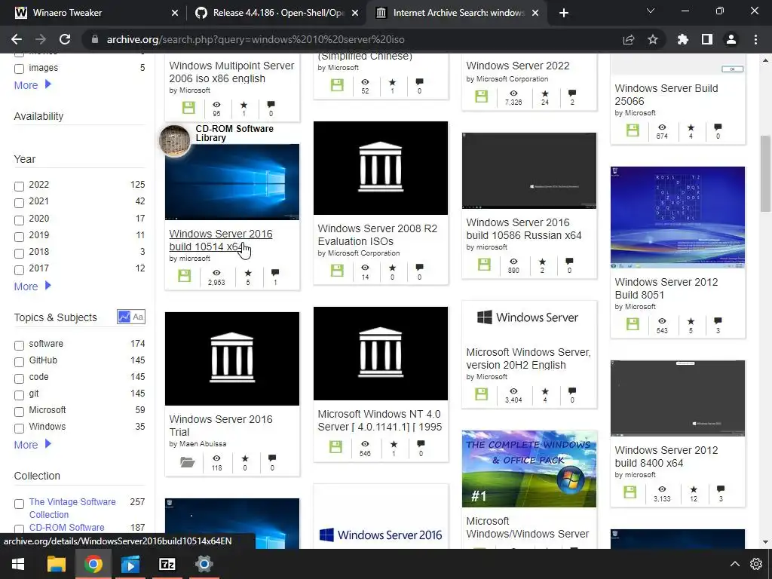Open Microsoft Windows Server version 20H2 English
The width and height of the screenshot is (772, 579).
click(x=528, y=358)
